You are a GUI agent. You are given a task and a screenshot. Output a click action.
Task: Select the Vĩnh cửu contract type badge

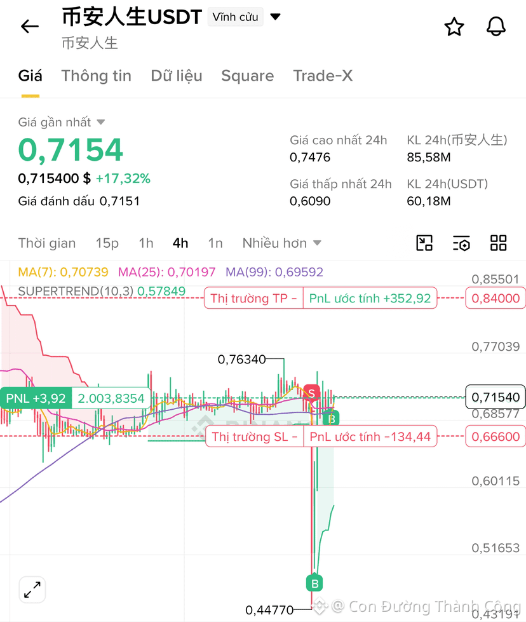click(x=235, y=17)
